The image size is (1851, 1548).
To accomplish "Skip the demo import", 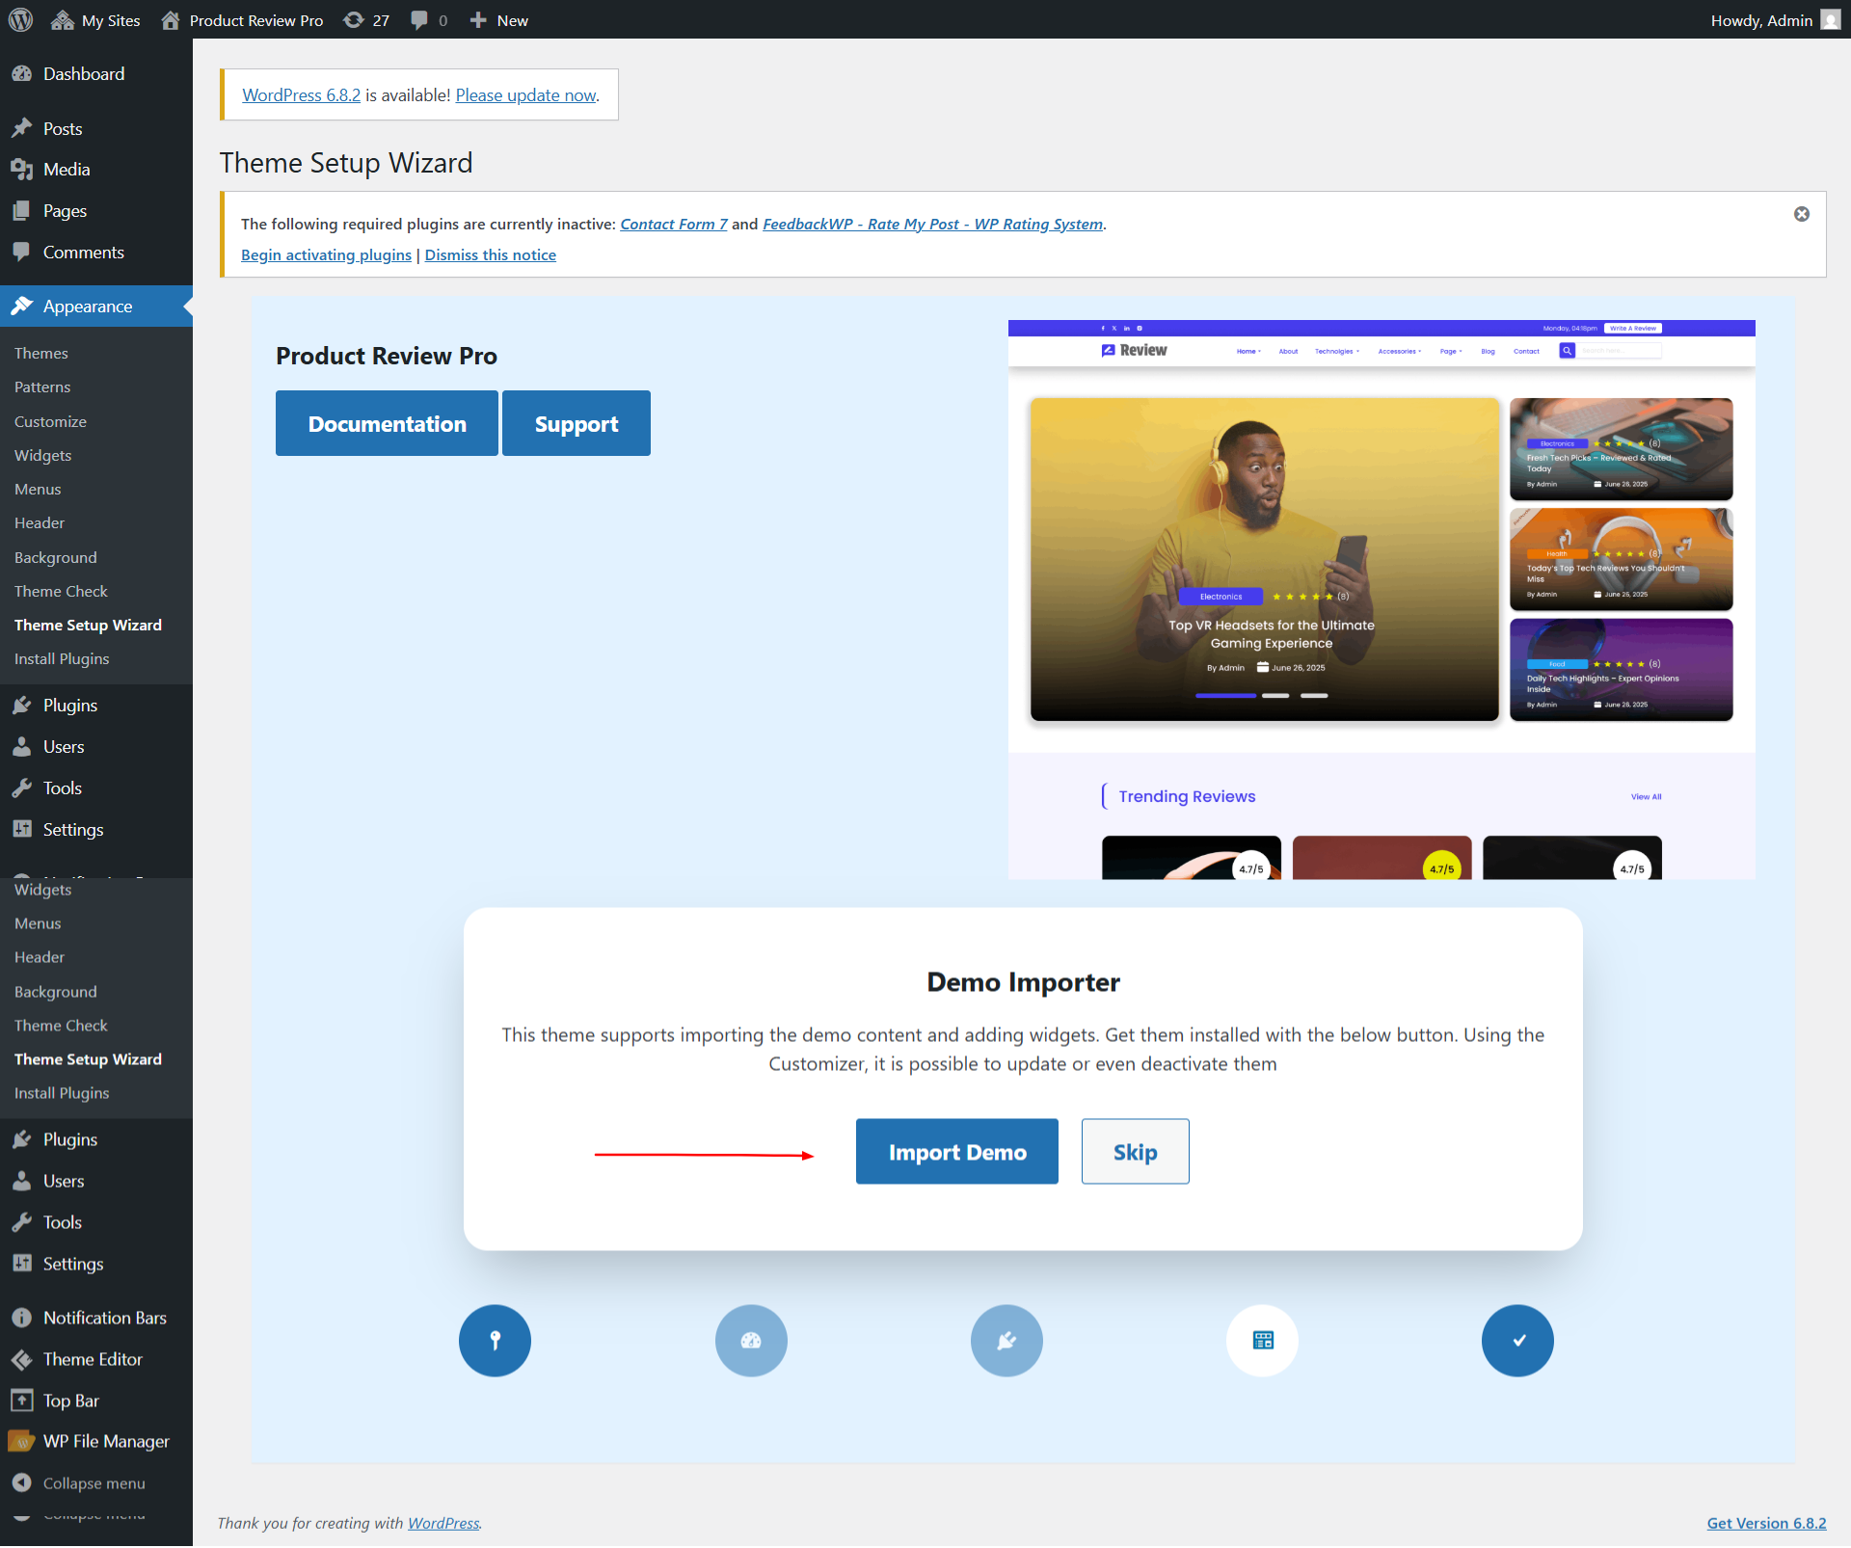I will click(1136, 1152).
